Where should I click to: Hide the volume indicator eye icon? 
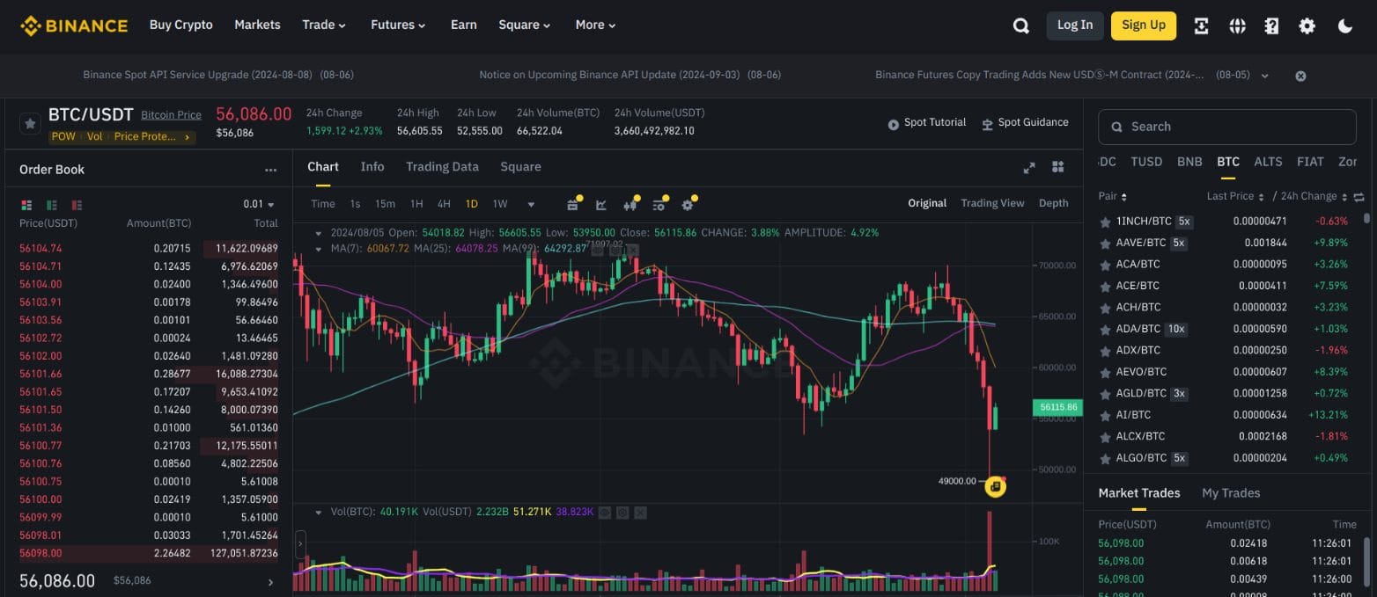pyautogui.click(x=604, y=512)
